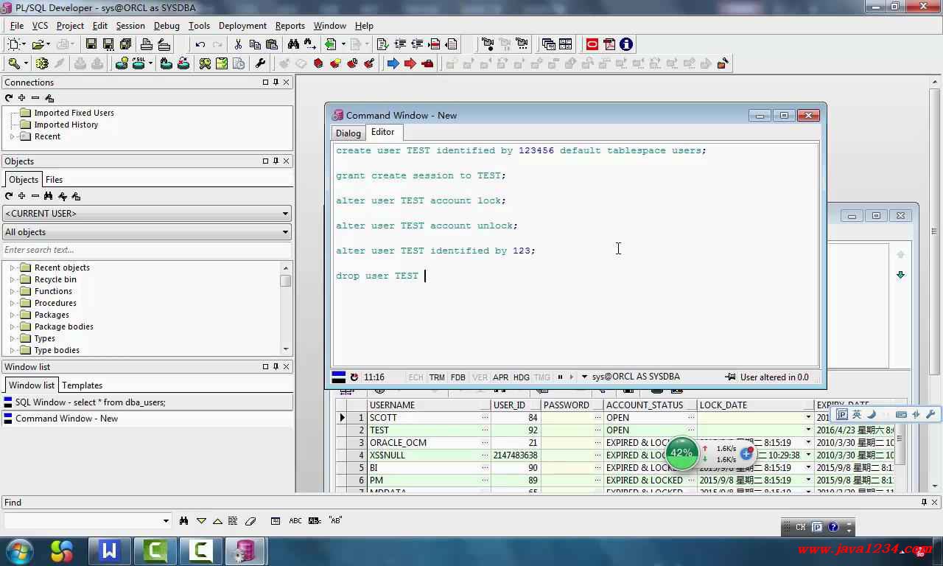The width and height of the screenshot is (943, 566).
Task: Open the CURRENT USER dropdown
Action: pyautogui.click(x=285, y=214)
